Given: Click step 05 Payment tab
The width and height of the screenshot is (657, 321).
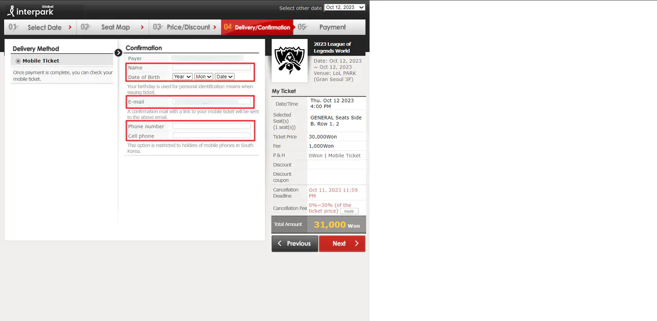Looking at the screenshot, I should tap(330, 27).
